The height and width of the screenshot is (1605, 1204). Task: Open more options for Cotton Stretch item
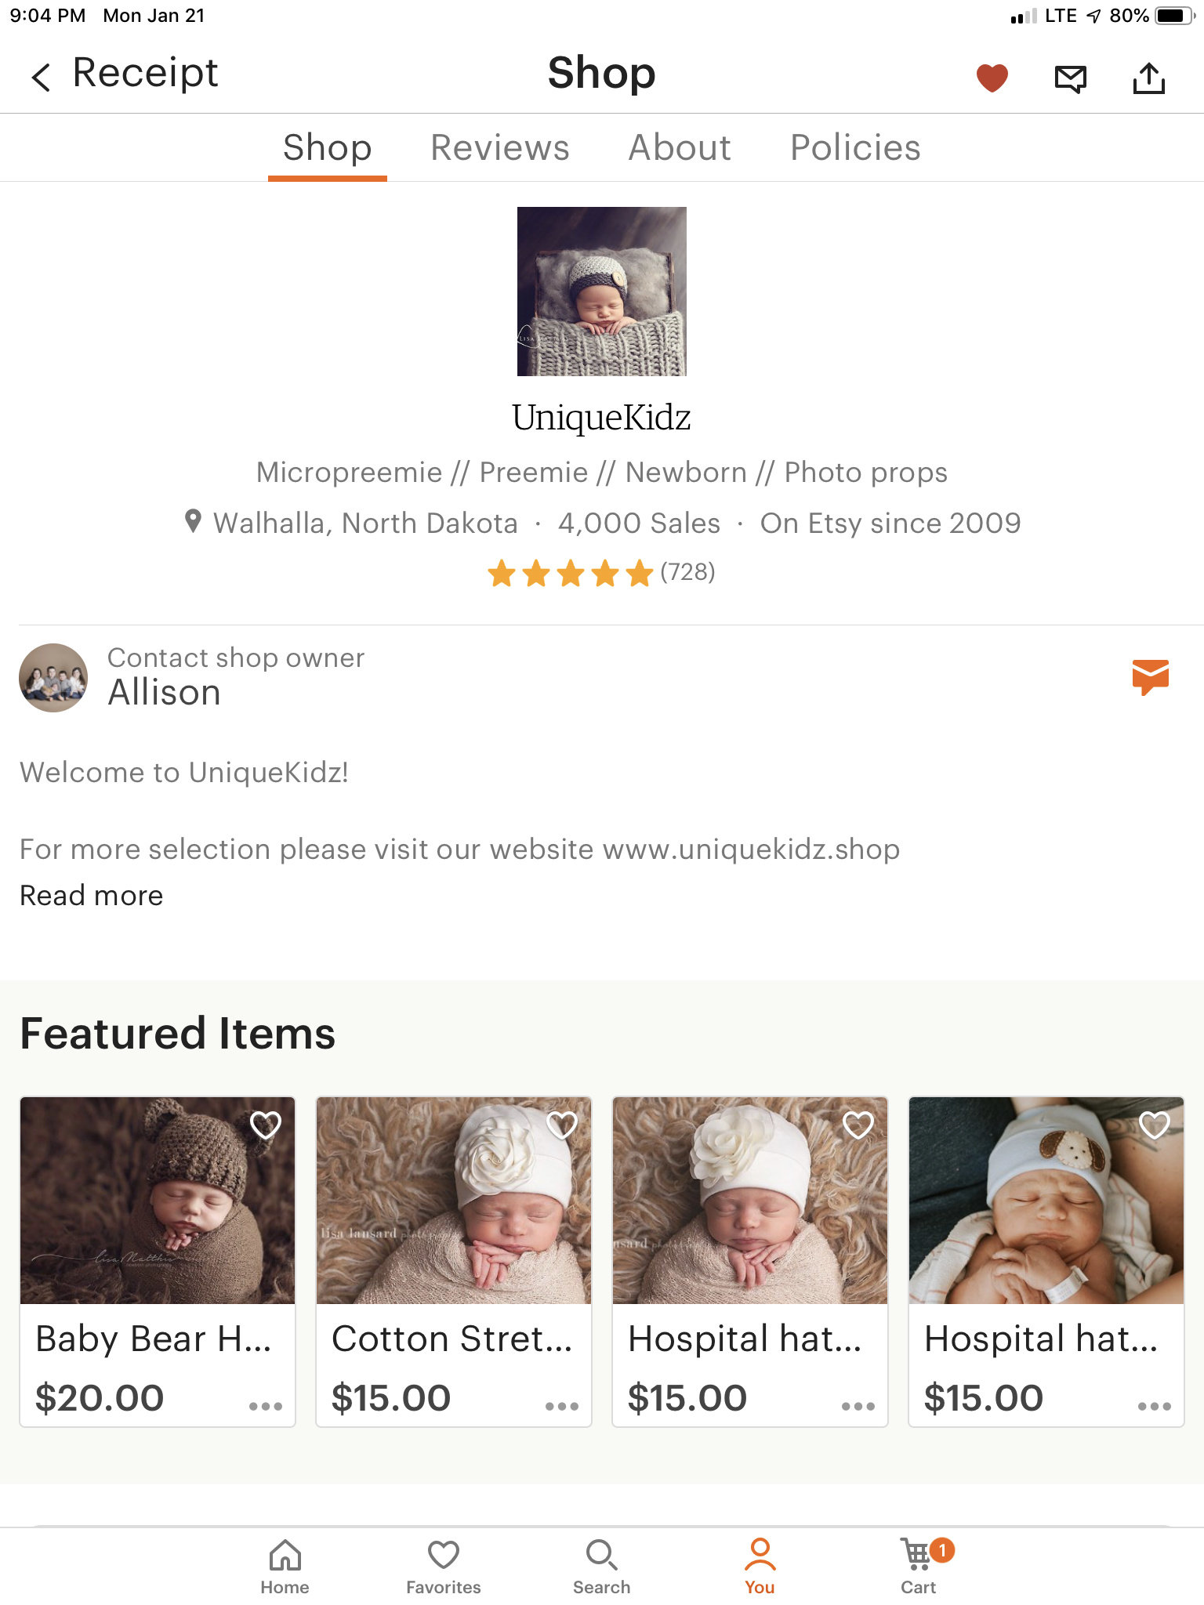point(561,1406)
